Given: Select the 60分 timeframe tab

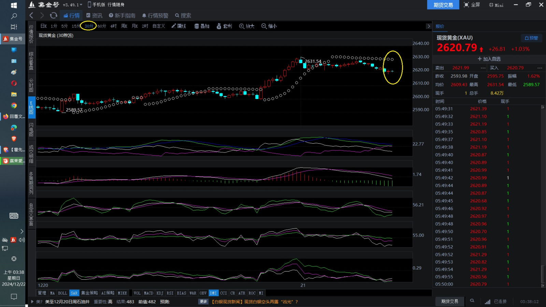Looking at the screenshot, I should click(x=102, y=26).
